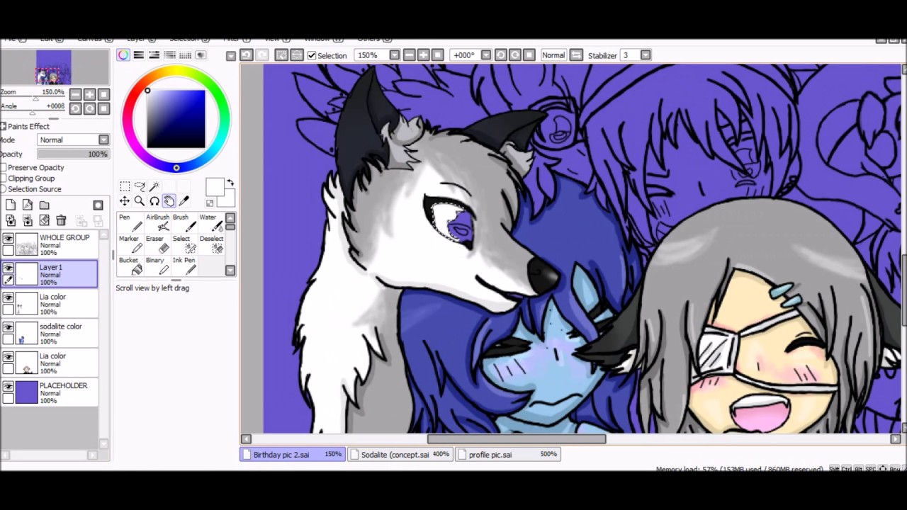
Task: Create a new layer folder
Action: [44, 205]
